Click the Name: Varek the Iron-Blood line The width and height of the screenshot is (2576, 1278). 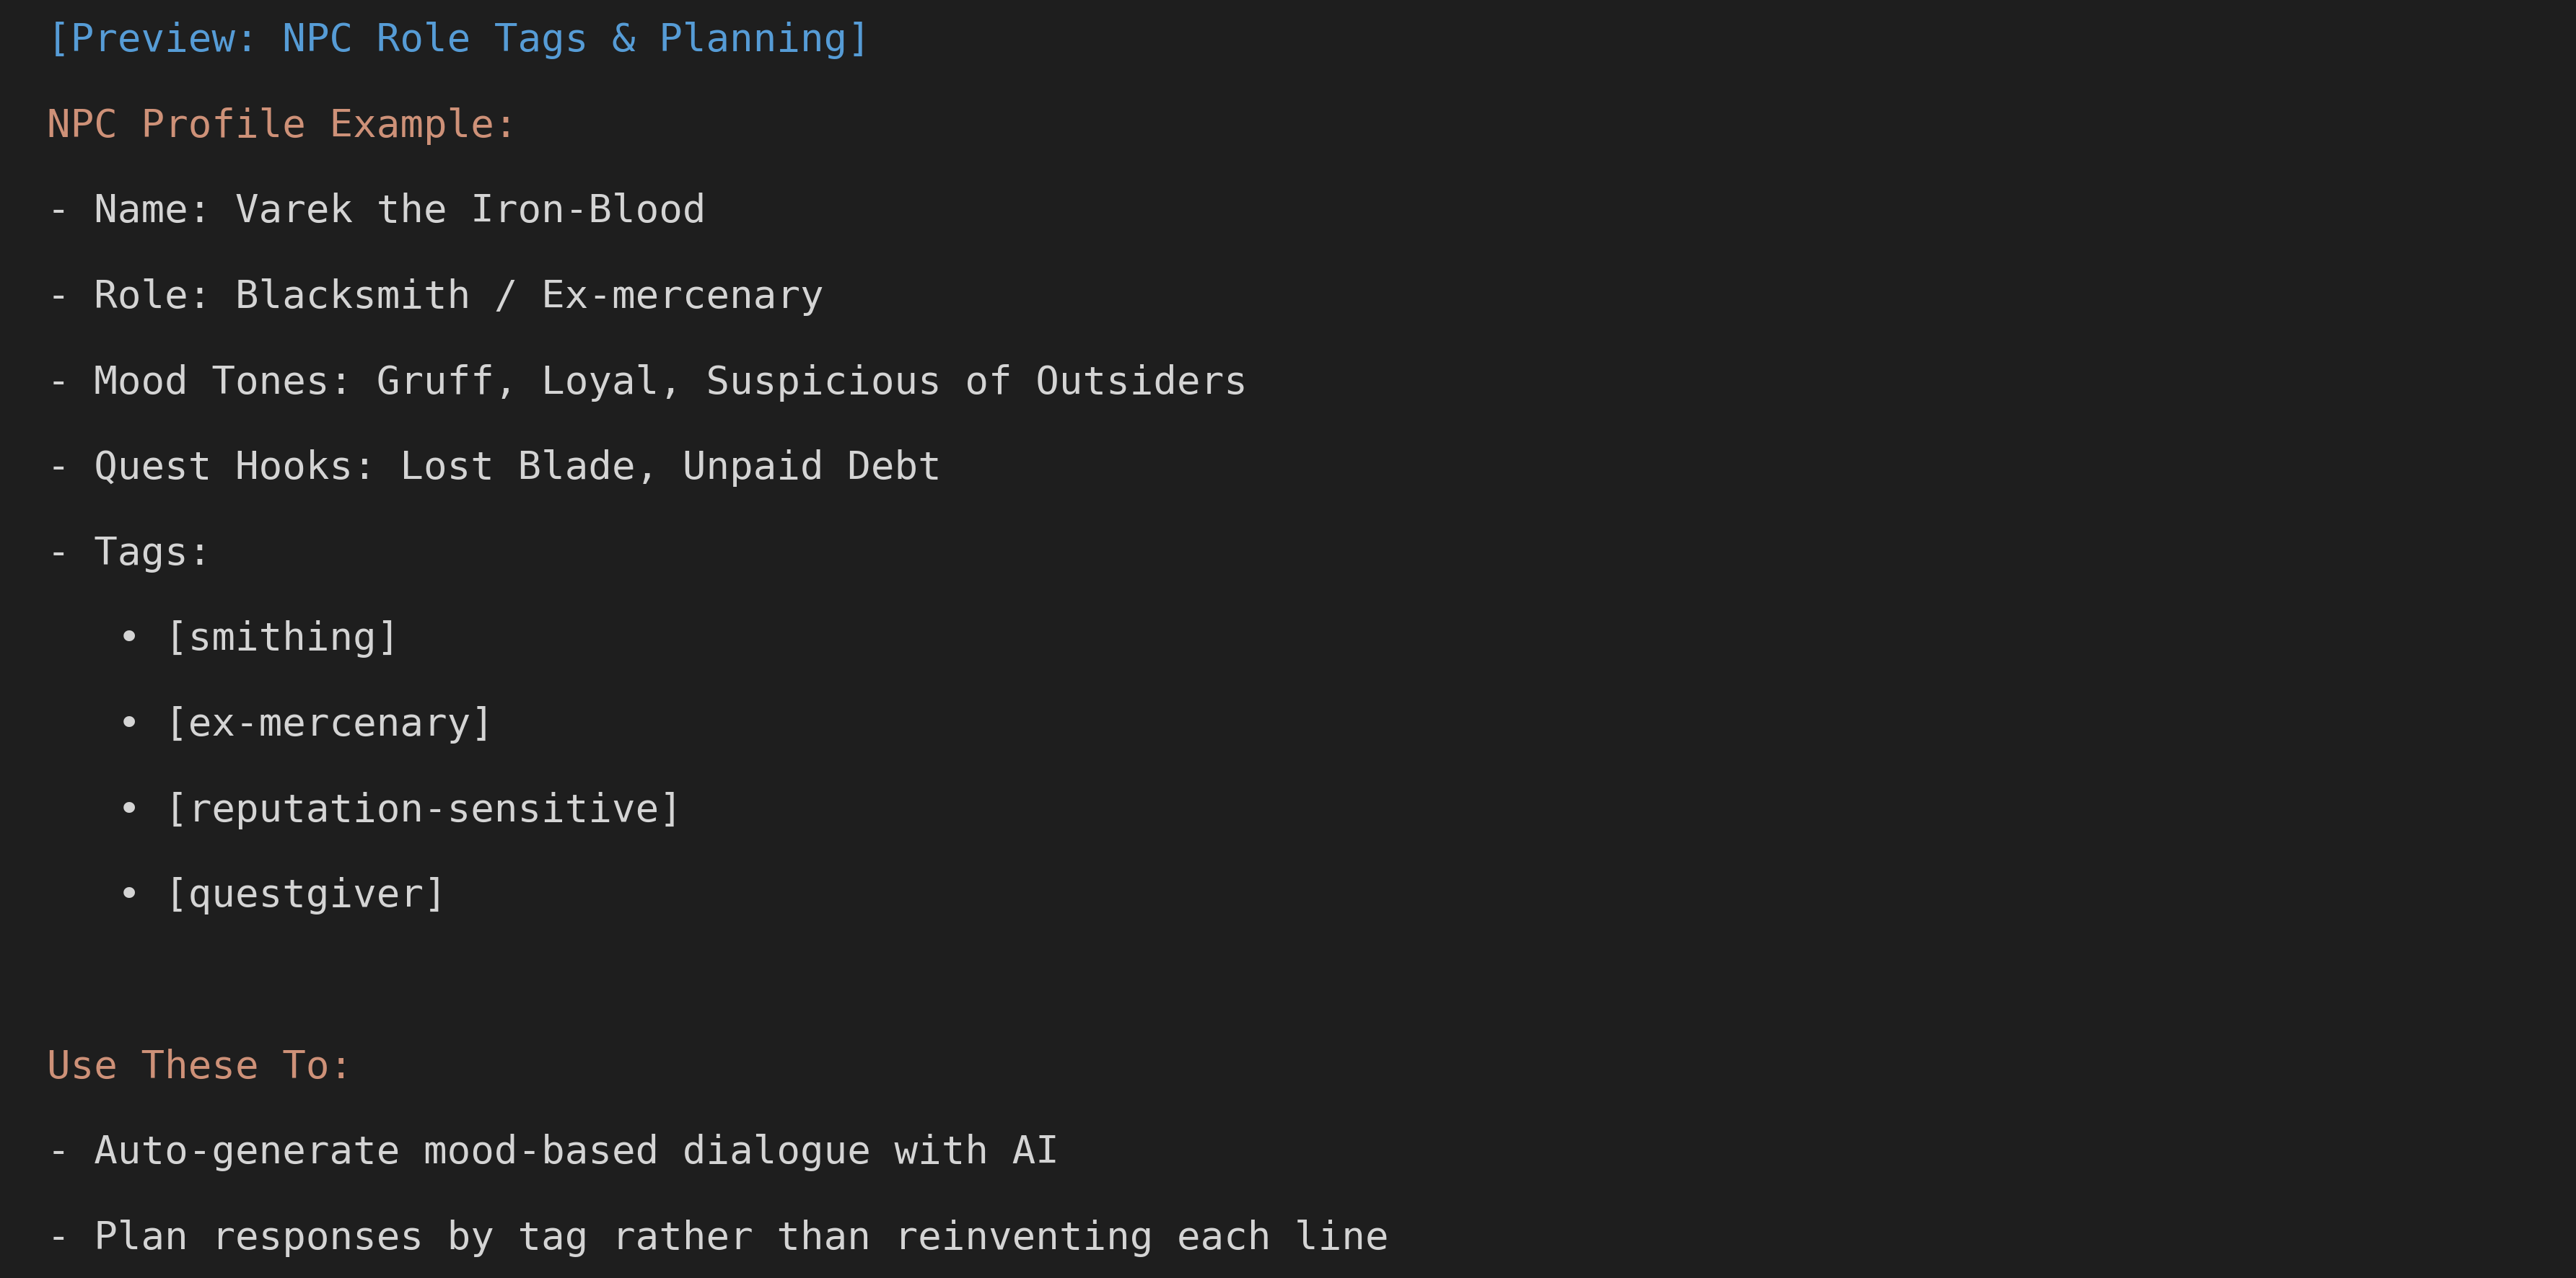click(376, 210)
